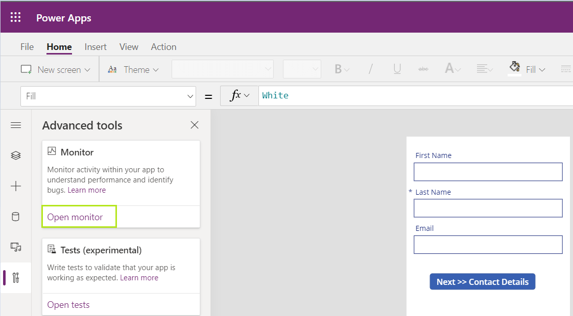The image size is (573, 316).
Task: Switch to the View tab
Action: 129,47
